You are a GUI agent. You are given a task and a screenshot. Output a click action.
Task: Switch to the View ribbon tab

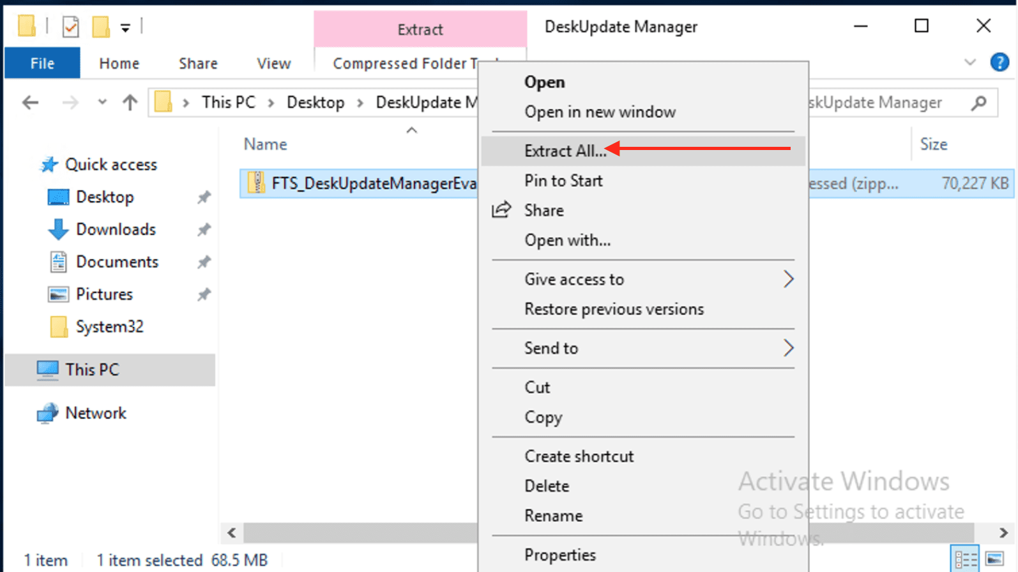click(273, 63)
